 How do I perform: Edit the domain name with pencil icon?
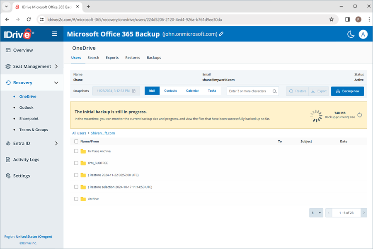click(221, 34)
